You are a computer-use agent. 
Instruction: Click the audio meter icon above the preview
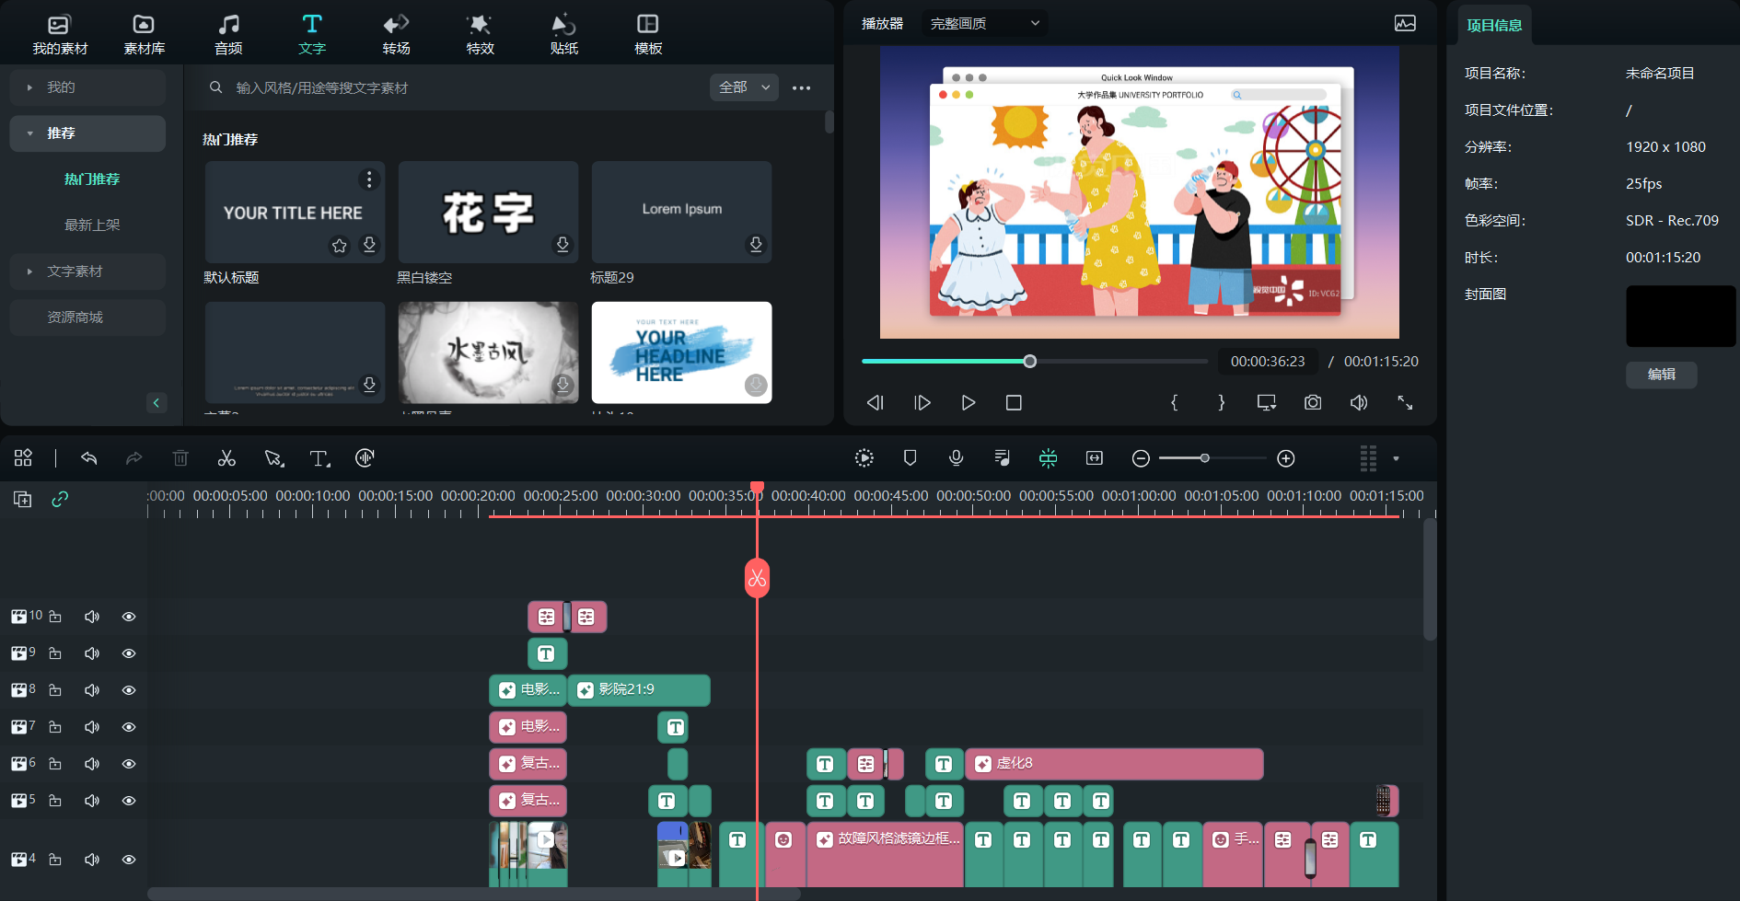point(1405,23)
